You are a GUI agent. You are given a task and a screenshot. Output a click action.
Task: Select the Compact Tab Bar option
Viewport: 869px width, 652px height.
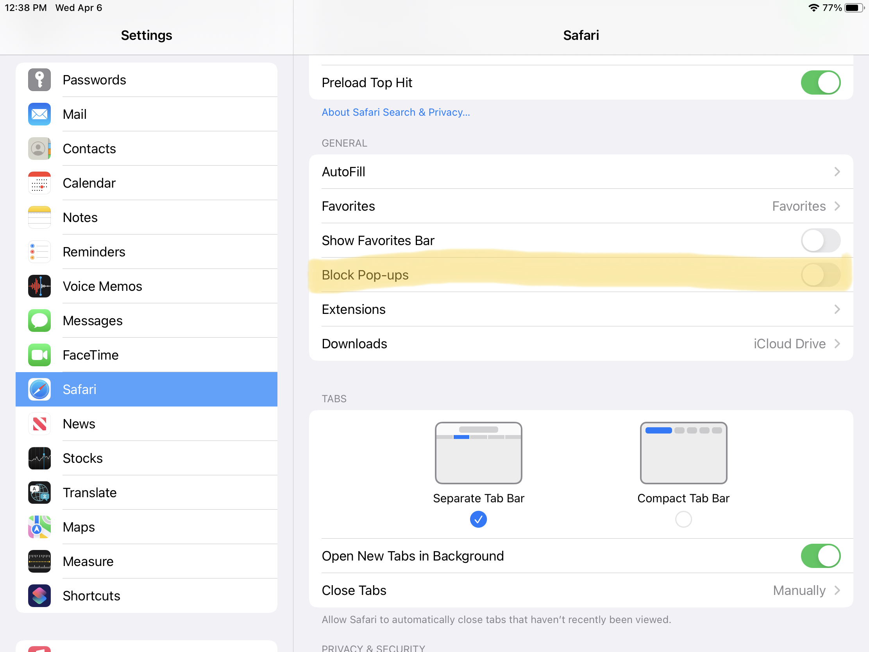pyautogui.click(x=683, y=519)
